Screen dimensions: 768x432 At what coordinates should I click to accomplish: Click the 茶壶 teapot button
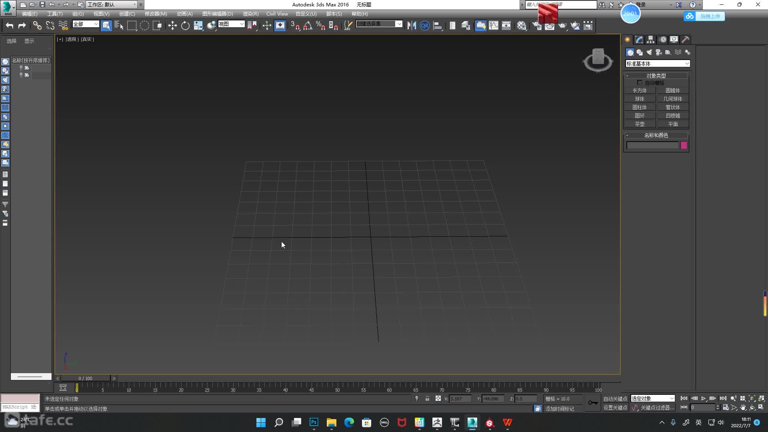coord(640,124)
